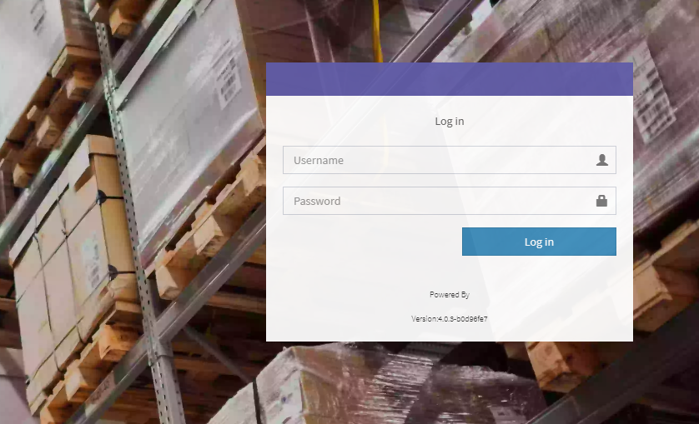Focus the Username input field
The width and height of the screenshot is (699, 424).
click(450, 160)
